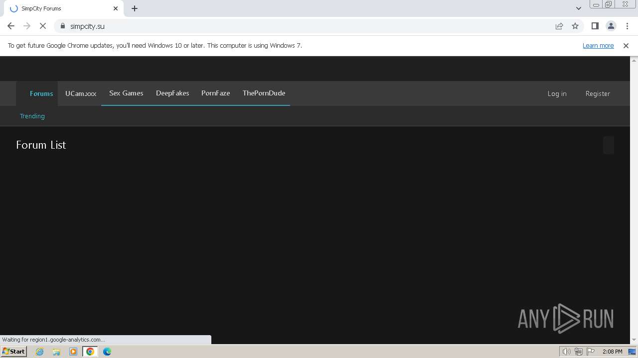Screen dimensions: 638x358
Task: Open the Chrome profile avatar
Action: [611, 26]
